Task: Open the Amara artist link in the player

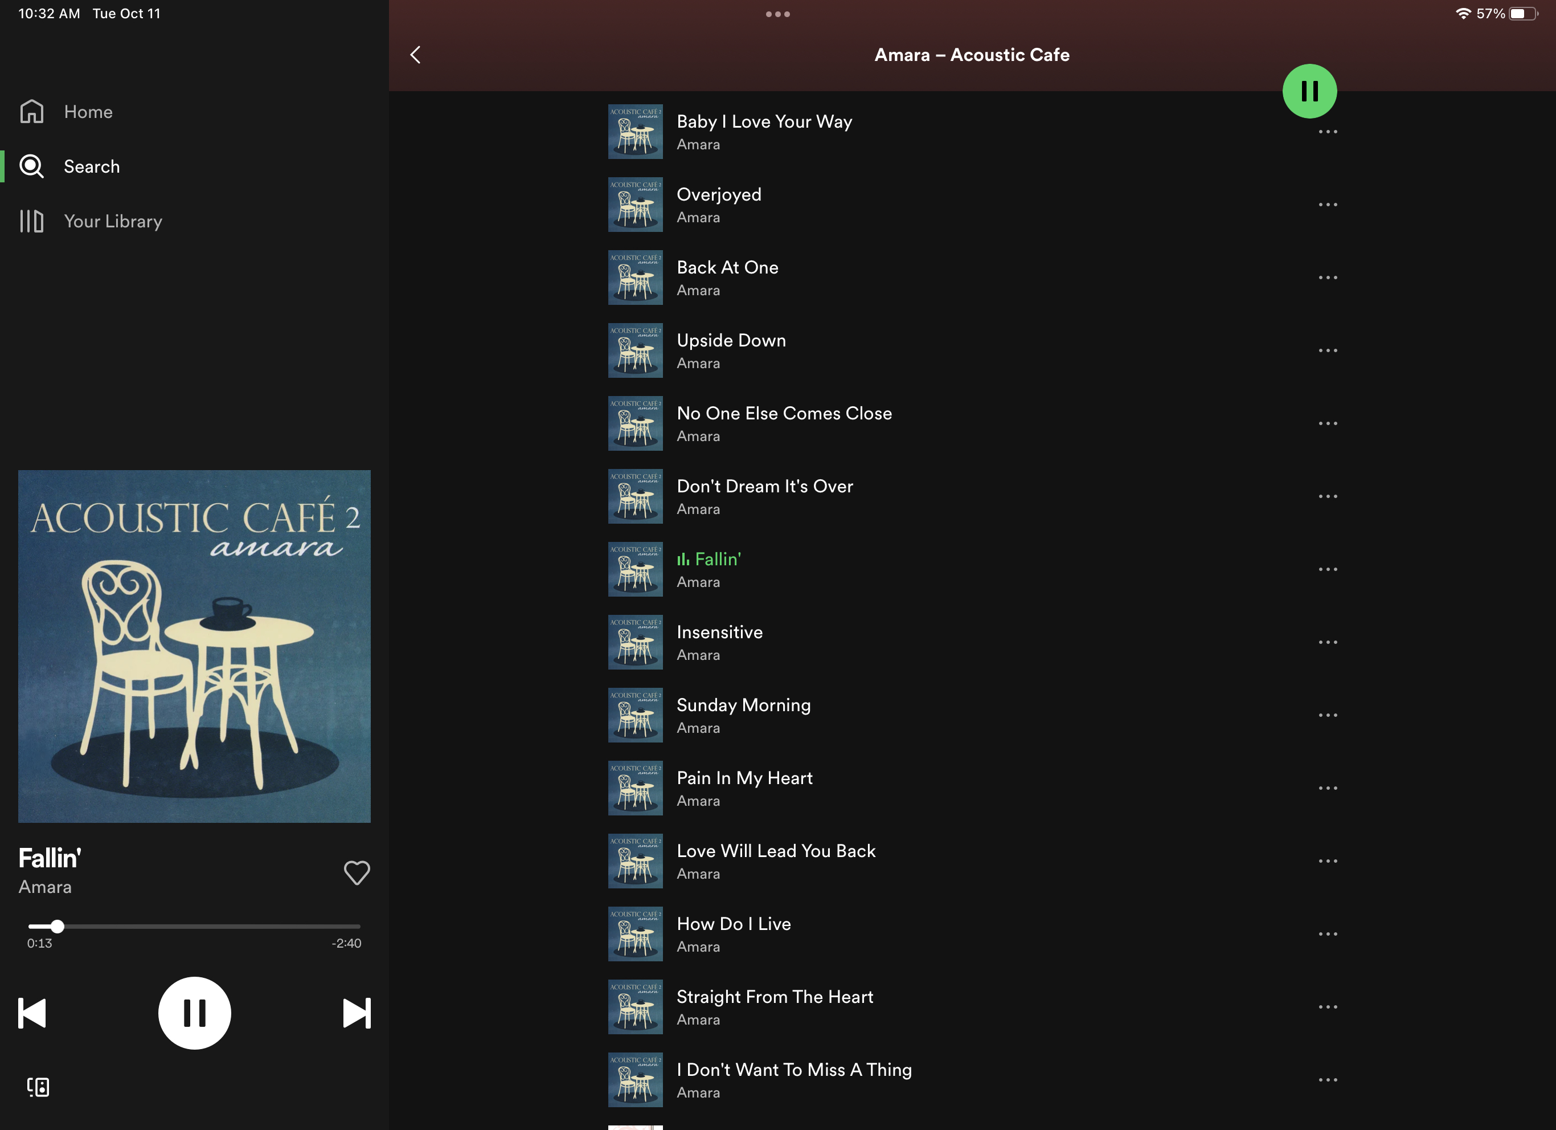Action: click(46, 887)
